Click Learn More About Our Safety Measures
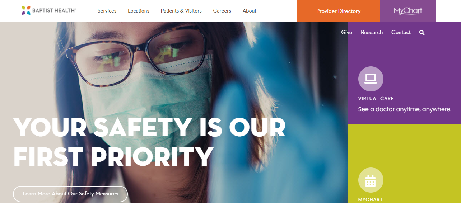 point(70,194)
